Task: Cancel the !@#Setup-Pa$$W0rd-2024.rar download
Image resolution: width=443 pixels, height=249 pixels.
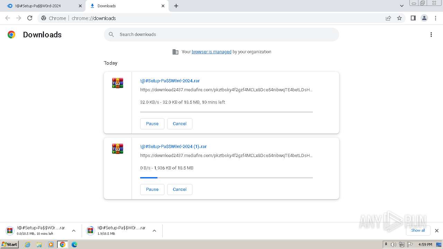Action: pos(180,124)
